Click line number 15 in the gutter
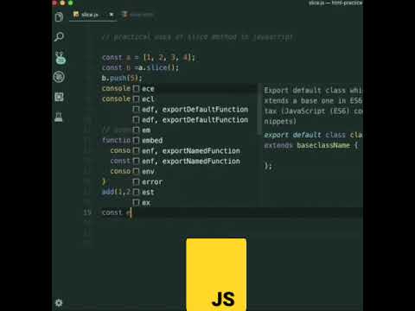The image size is (415, 311). pyautogui.click(x=87, y=213)
